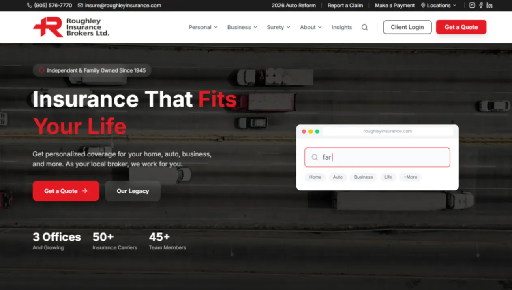Image resolution: width=512 pixels, height=290 pixels.
Task: Open the Report a Claim link
Action: tap(345, 6)
